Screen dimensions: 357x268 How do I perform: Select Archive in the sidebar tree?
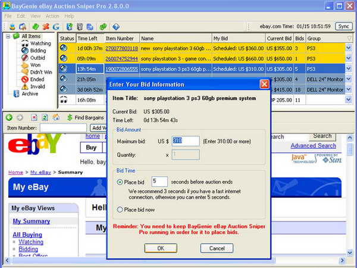pyautogui.click(x=30, y=94)
